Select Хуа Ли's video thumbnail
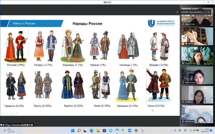Viewport: 215px width, 134px height. 197,36
